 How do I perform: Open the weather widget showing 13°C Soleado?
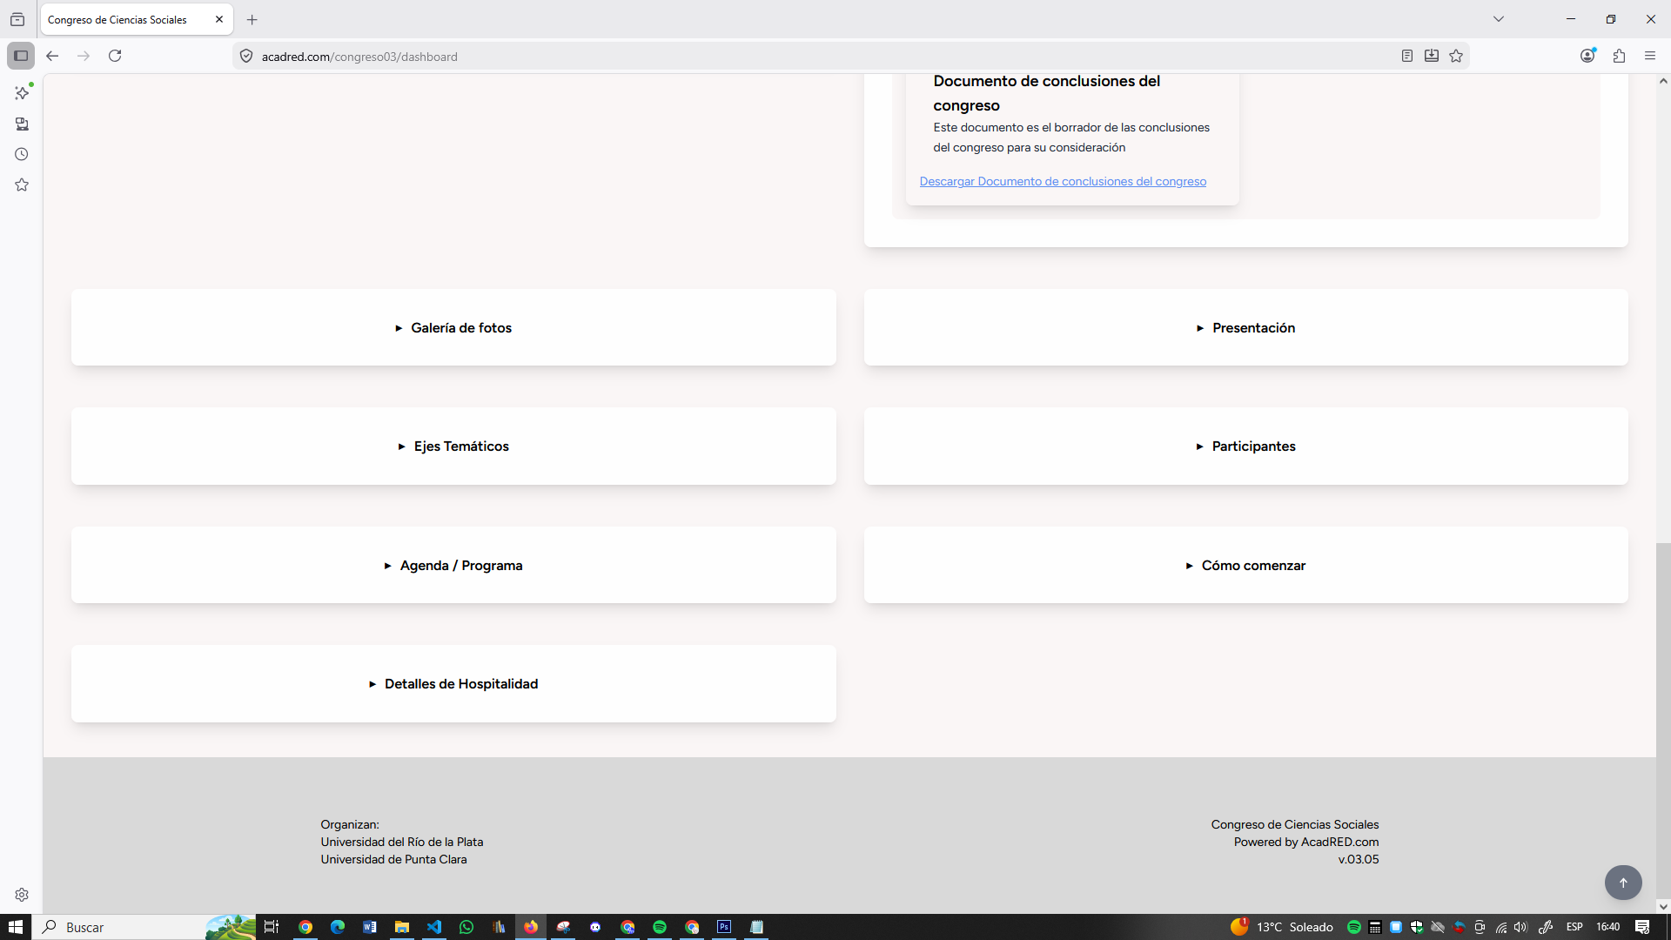[x=1282, y=927]
